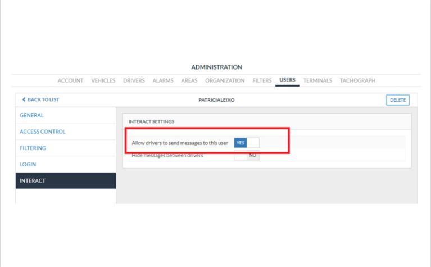Select the Areas tab
Screen dimensions: 431x267
click(x=189, y=80)
